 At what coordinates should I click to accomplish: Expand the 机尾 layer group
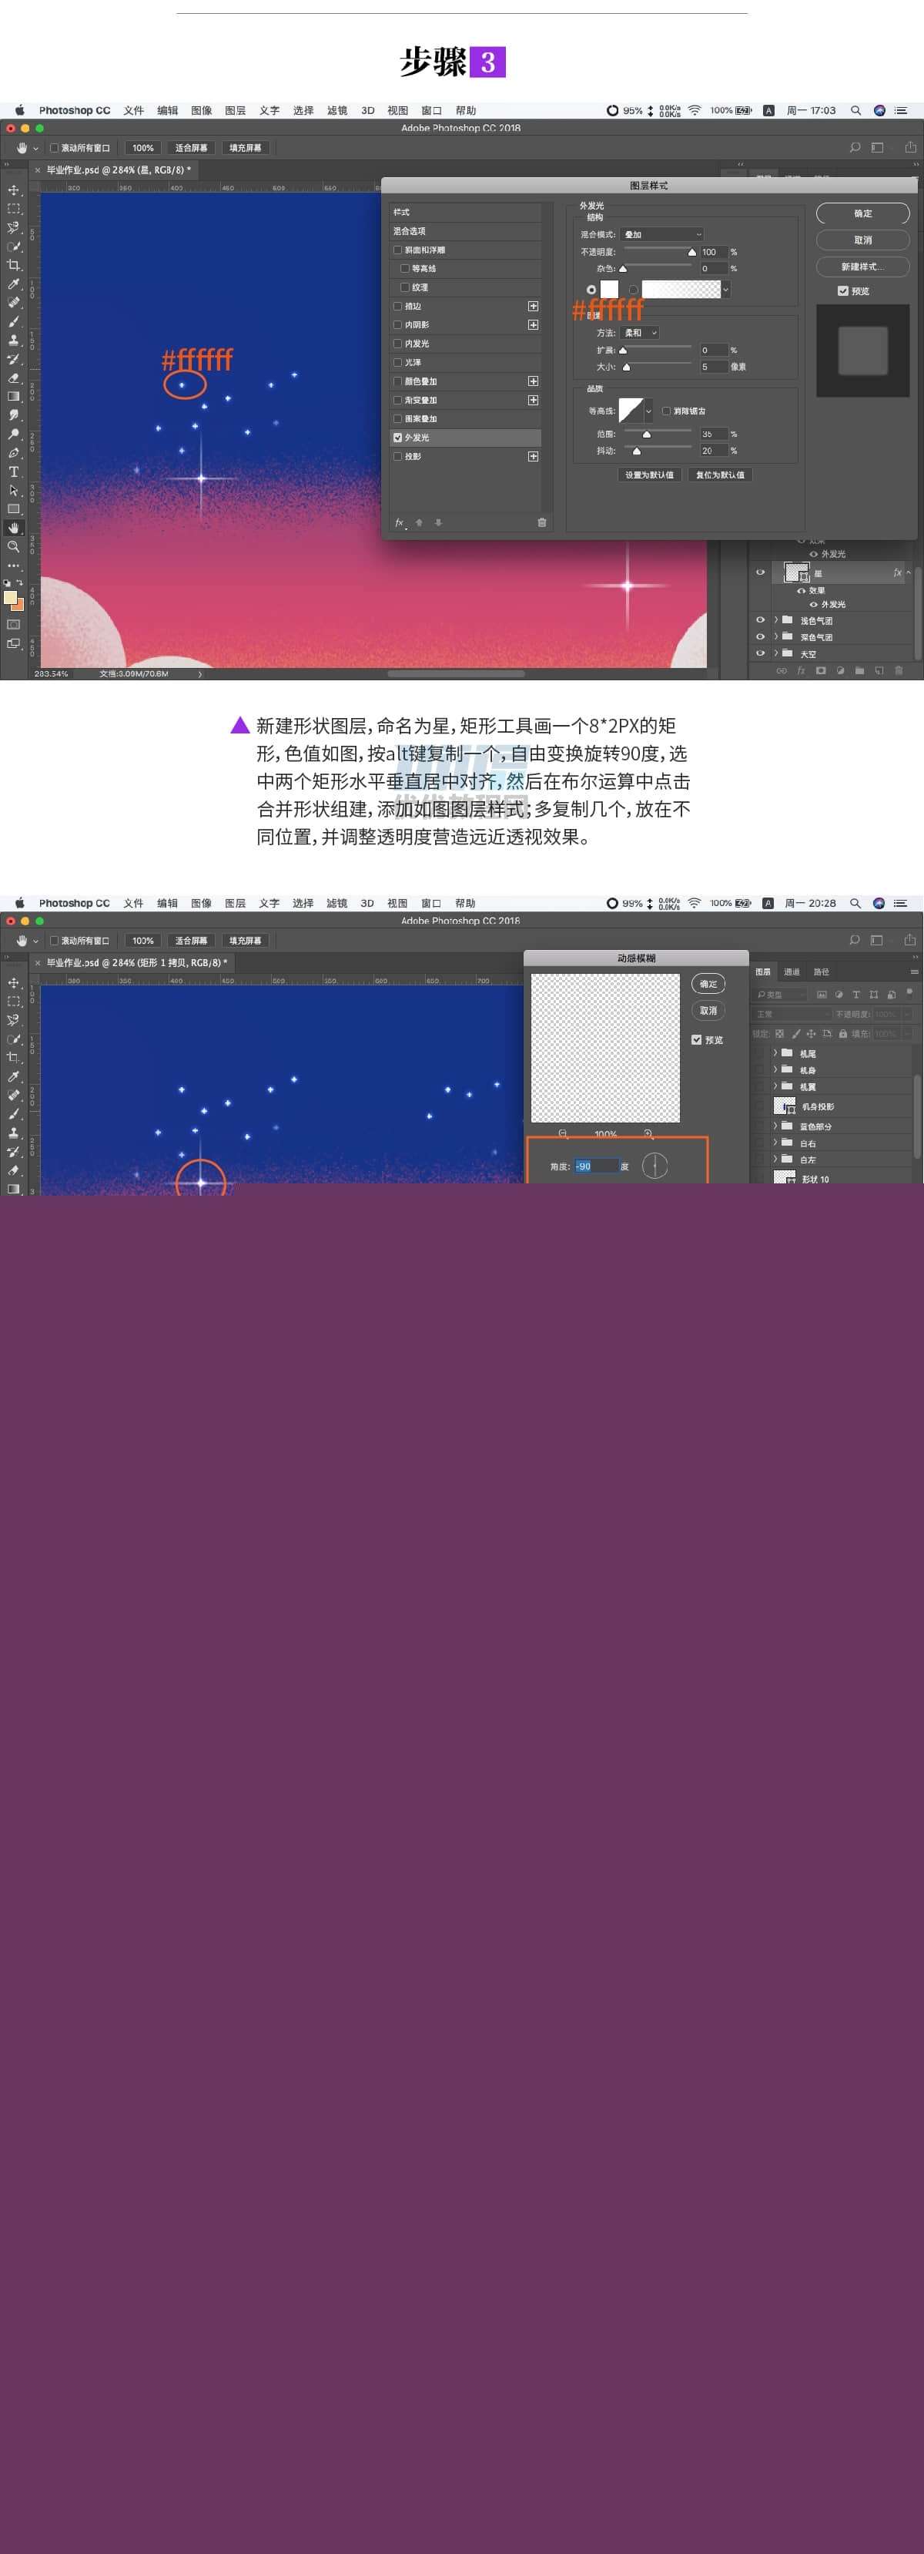(775, 1053)
